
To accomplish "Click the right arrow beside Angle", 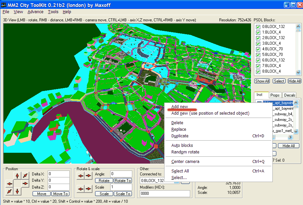I will (88, 176).
